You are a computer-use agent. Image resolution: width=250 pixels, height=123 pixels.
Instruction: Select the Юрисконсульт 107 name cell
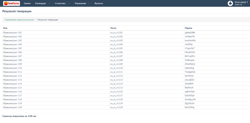56,56
